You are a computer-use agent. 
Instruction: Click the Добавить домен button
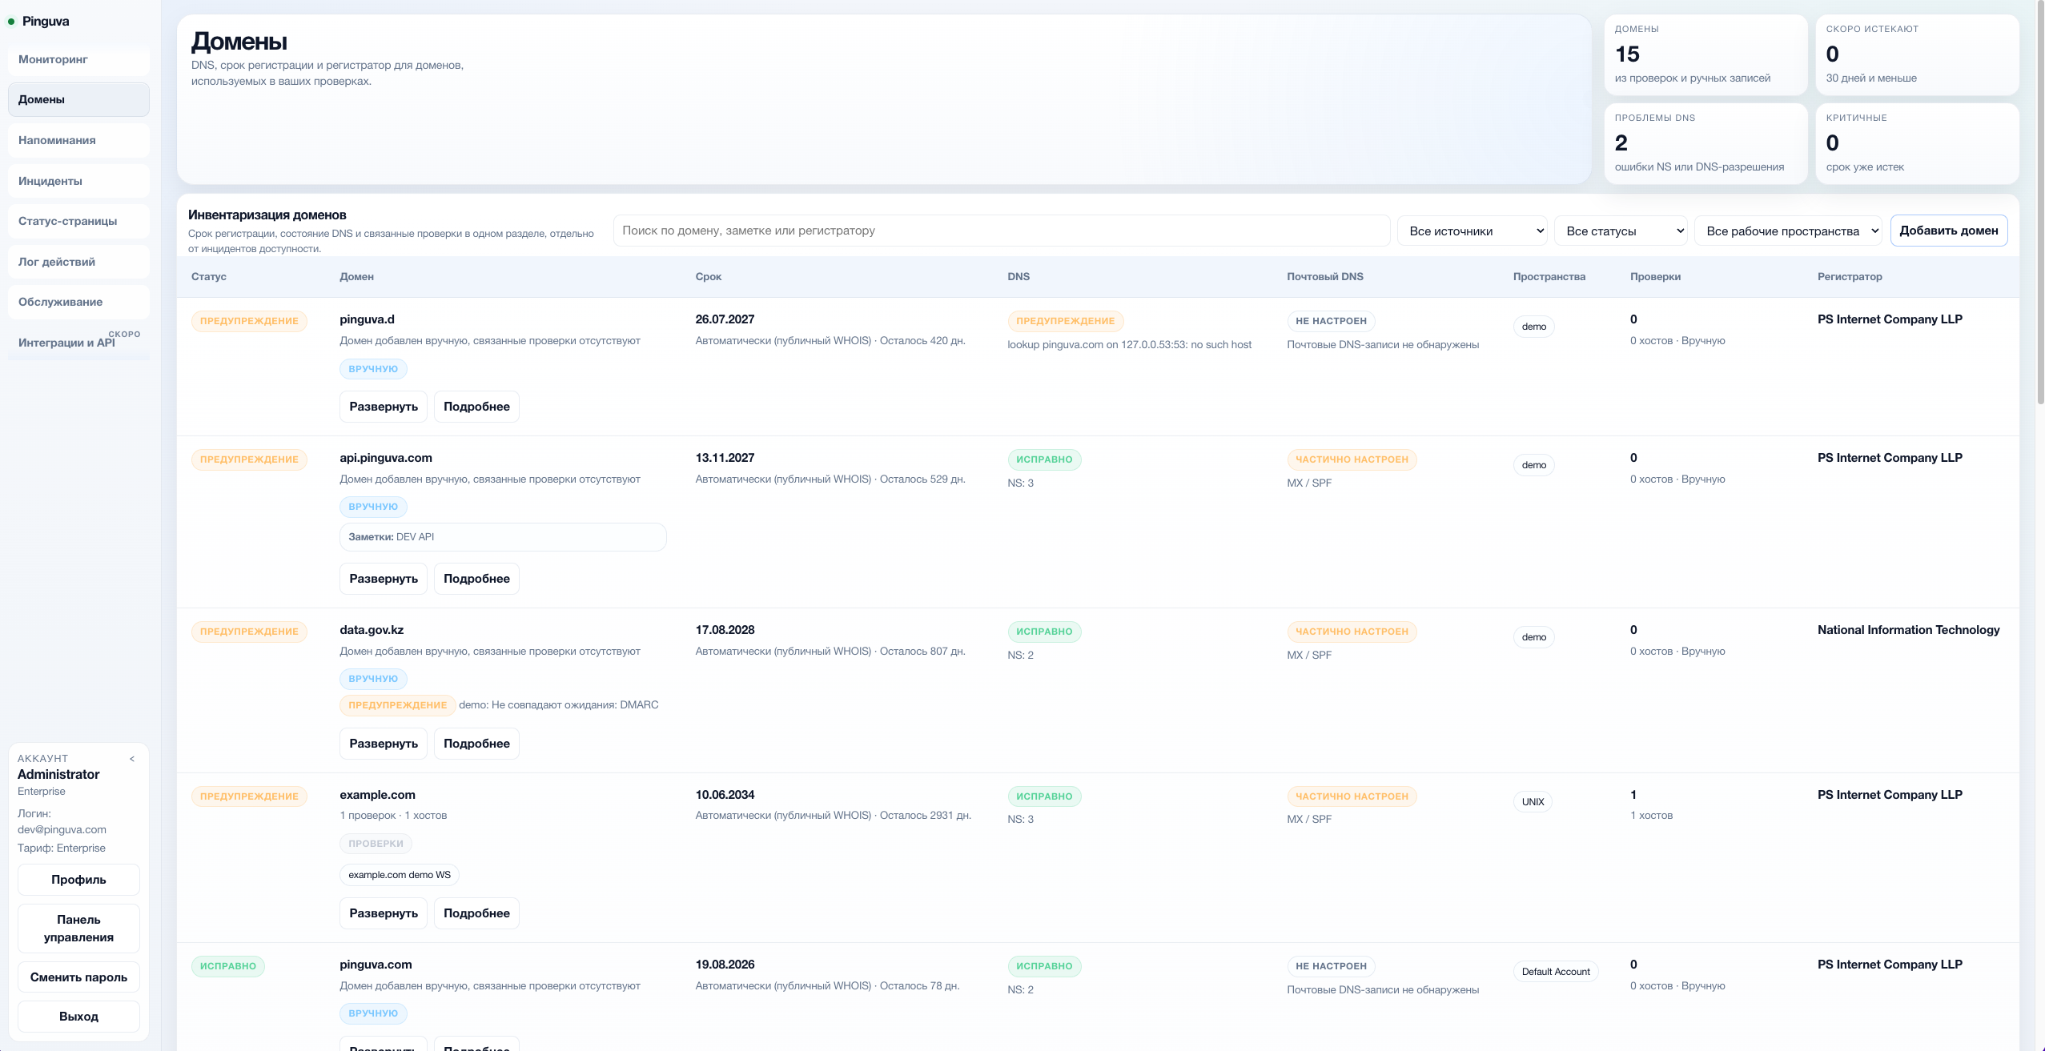1948,231
